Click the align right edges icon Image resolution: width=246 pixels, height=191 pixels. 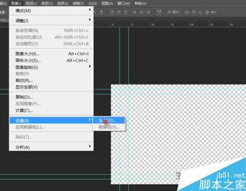[x=101, y=12]
